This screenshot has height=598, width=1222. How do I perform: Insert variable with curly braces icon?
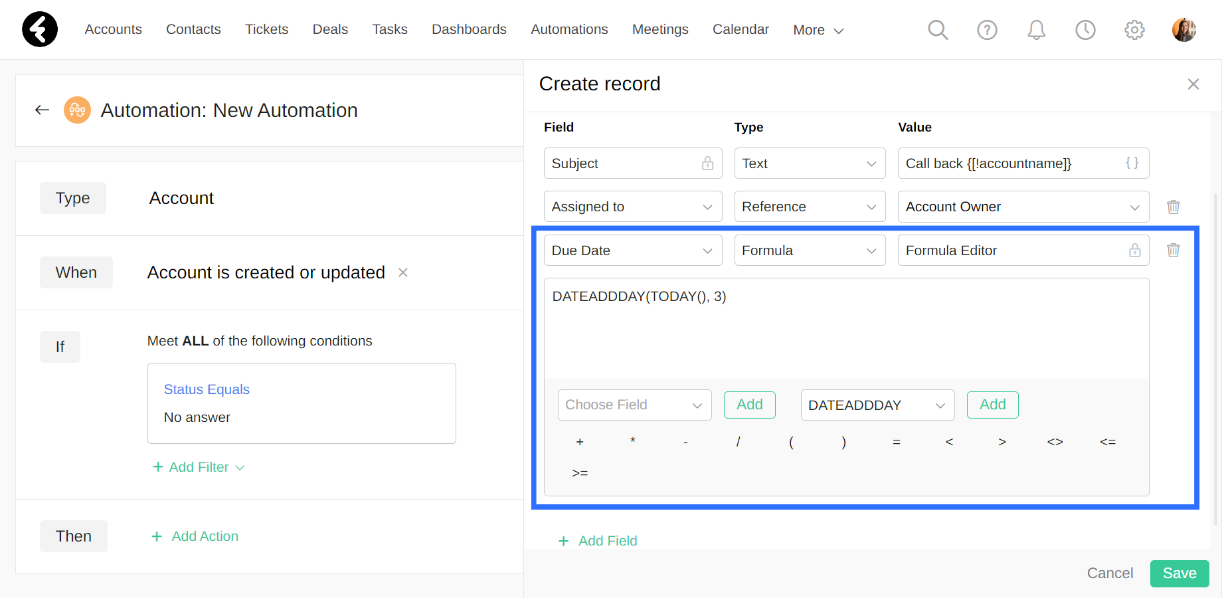pos(1132,163)
